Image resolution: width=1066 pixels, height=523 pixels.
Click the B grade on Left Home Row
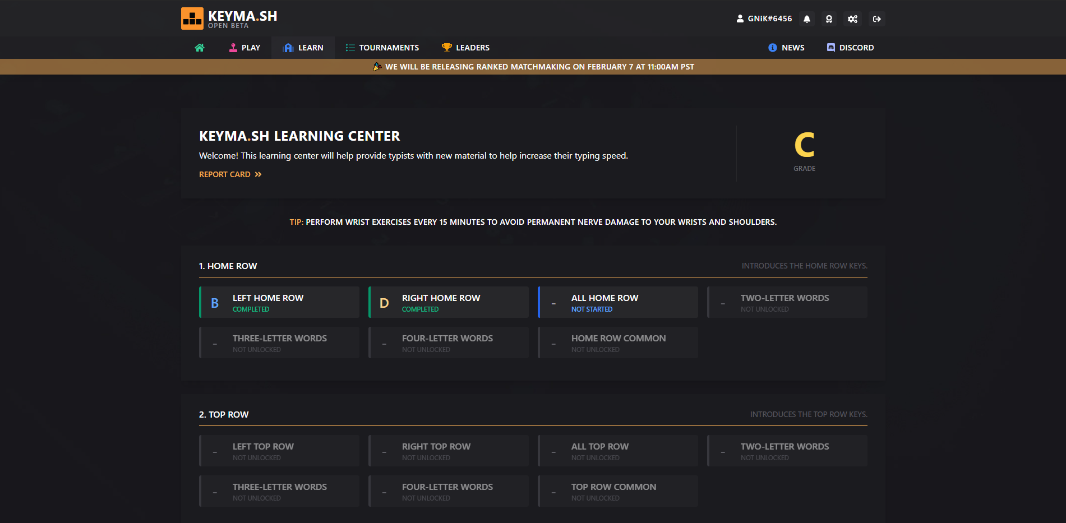(x=215, y=303)
